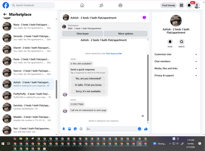The image size is (205, 151).
Task: Click the back arrow beside Marketplace
Action: 5,14
